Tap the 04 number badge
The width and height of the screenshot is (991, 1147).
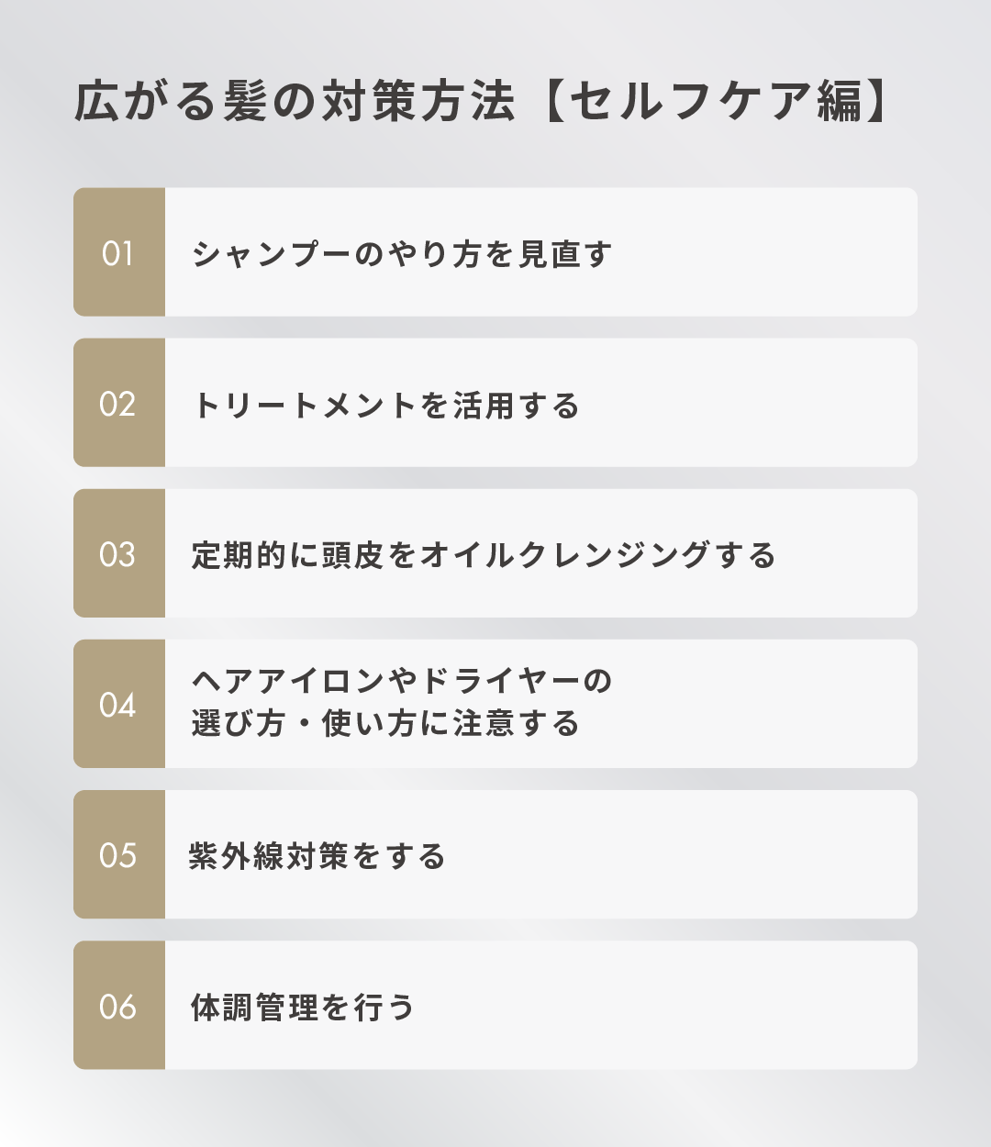[118, 705]
